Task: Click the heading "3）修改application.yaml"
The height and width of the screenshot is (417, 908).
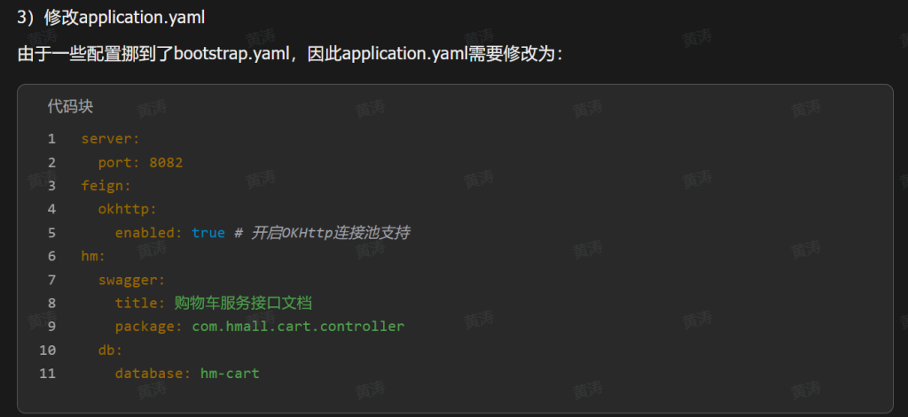Action: [x=111, y=17]
